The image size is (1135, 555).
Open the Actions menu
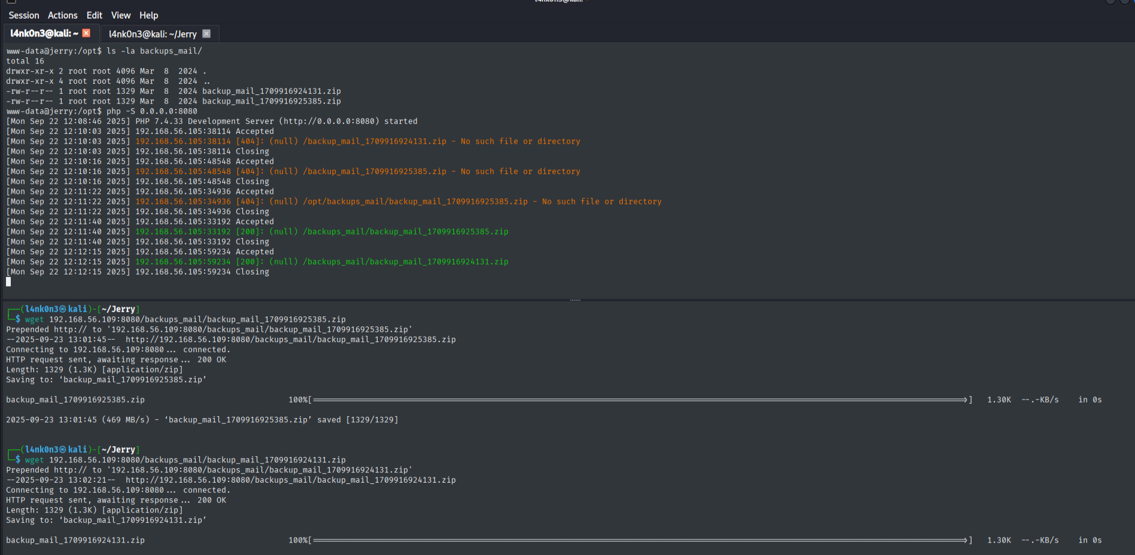tap(63, 16)
